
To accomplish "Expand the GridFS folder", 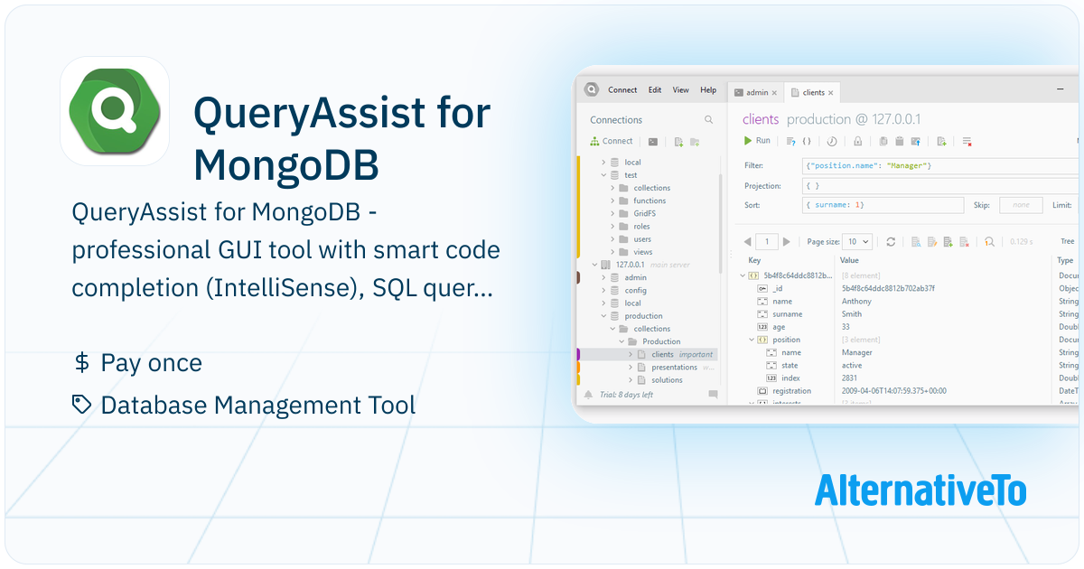I will (x=612, y=213).
